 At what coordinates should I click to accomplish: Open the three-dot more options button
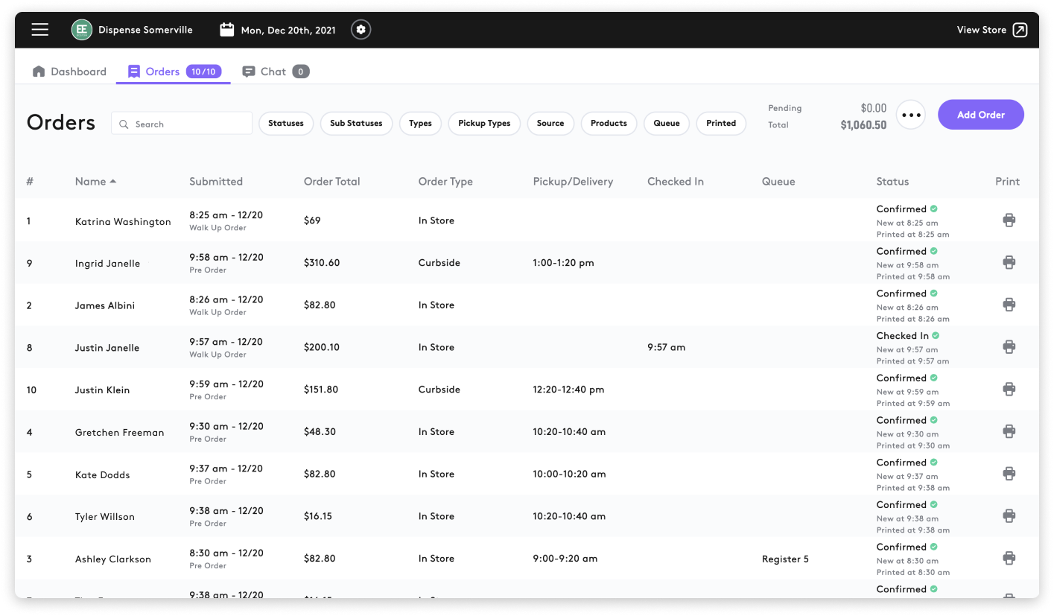(911, 115)
